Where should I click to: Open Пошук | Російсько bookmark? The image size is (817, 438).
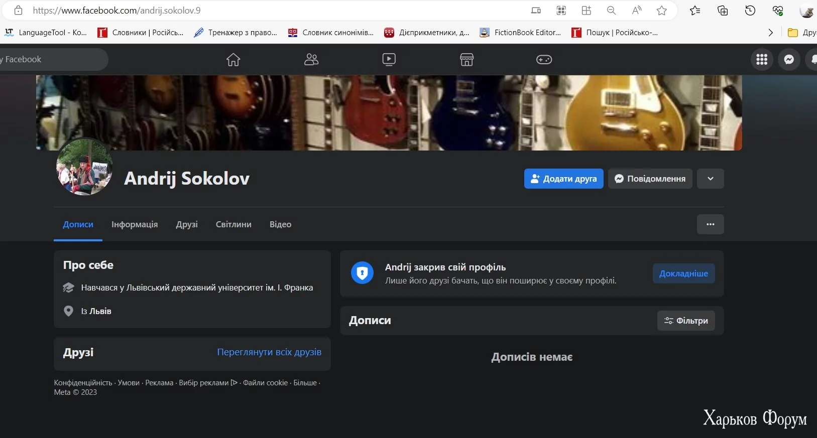(x=615, y=33)
